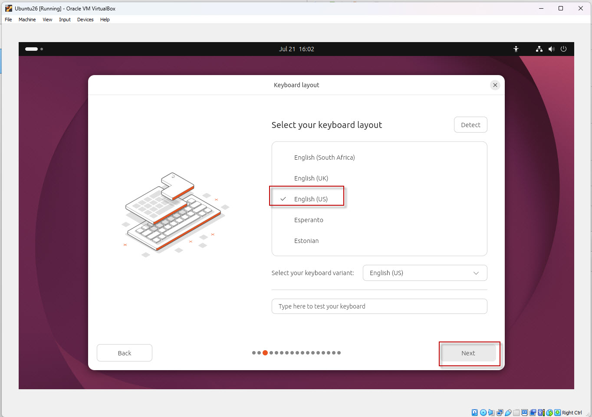The width and height of the screenshot is (592, 417).
Task: Click the Detect keyboard layout button
Action: (x=470, y=125)
